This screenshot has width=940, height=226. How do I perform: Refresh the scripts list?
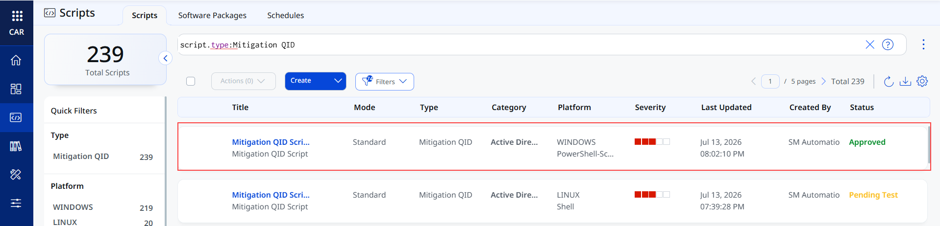(889, 81)
